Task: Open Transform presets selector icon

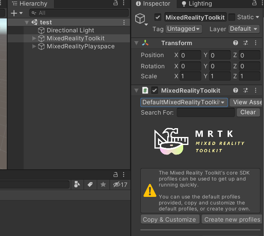Action: point(246,43)
